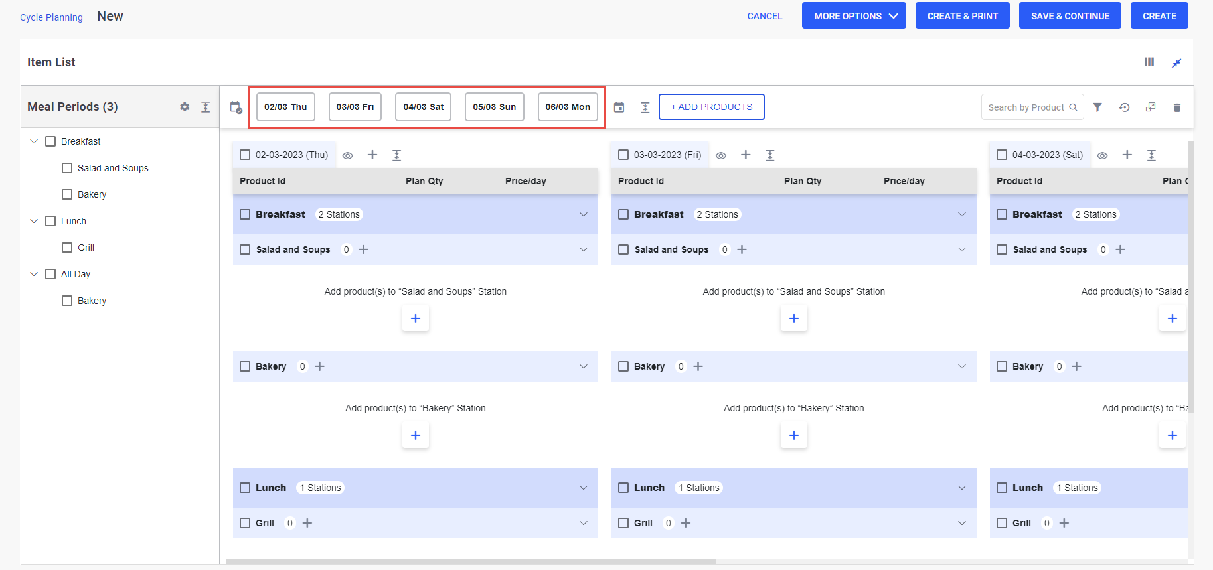1213x570 pixels.
Task: Collapse the All Day node in sidebar tree
Action: tap(34, 274)
